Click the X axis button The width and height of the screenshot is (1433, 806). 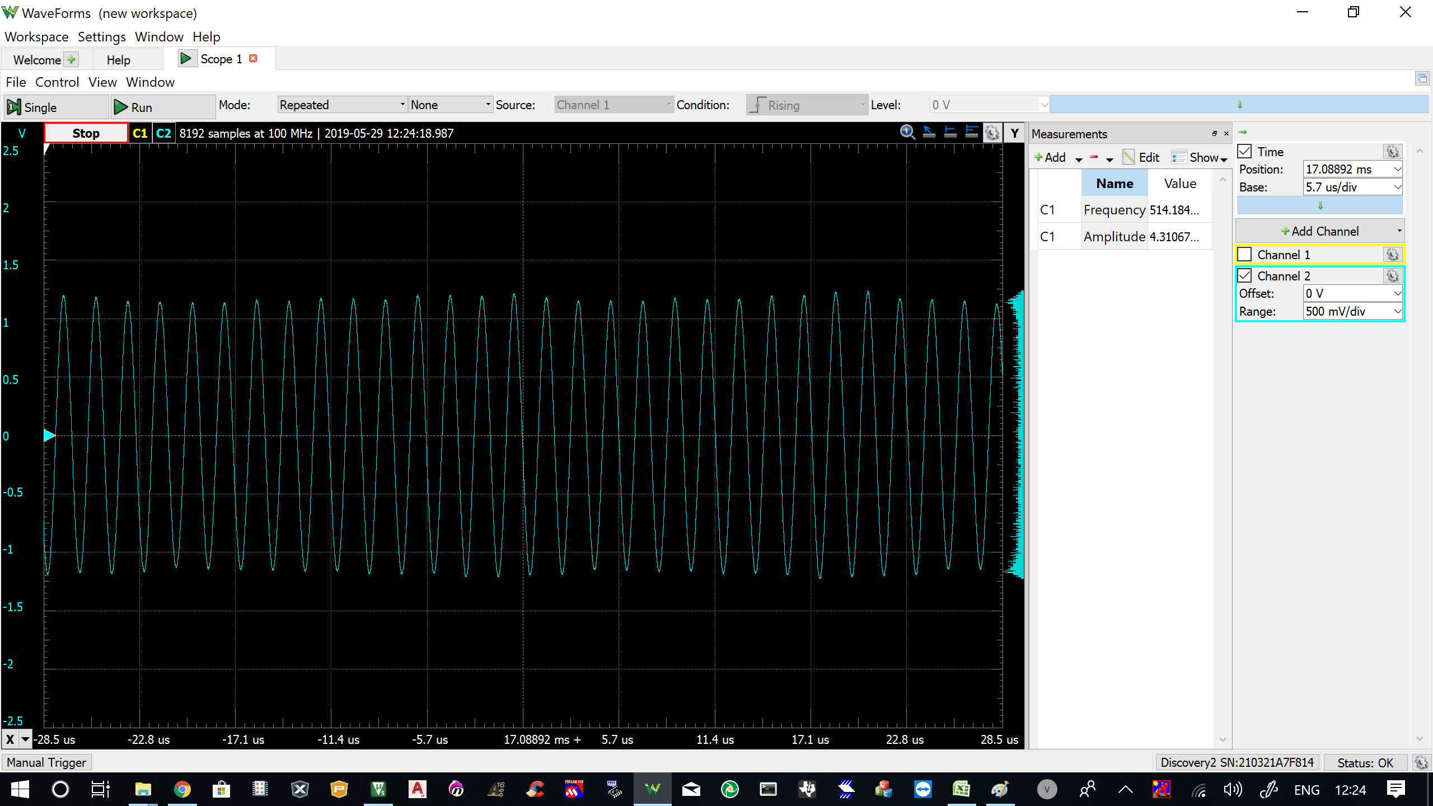pos(10,739)
